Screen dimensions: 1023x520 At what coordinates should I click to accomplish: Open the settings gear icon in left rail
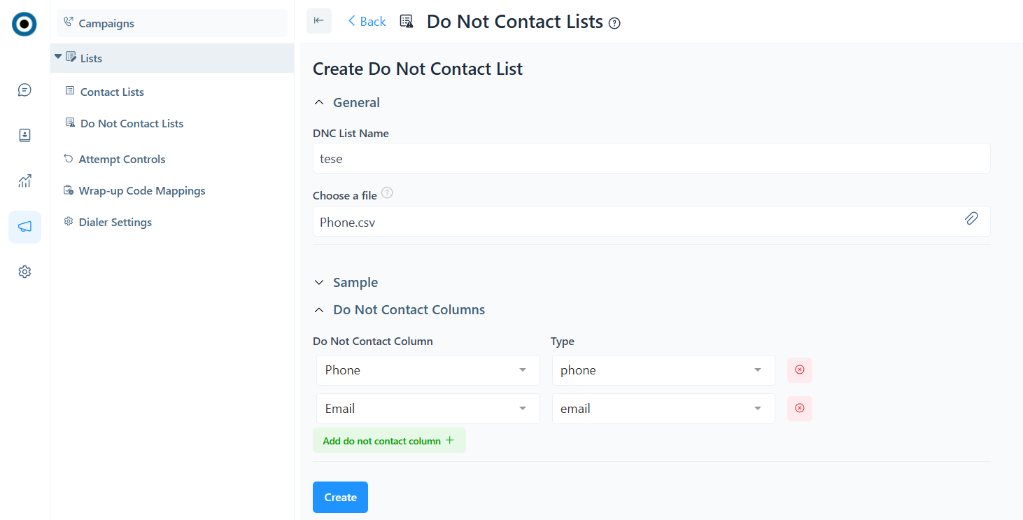[24, 272]
